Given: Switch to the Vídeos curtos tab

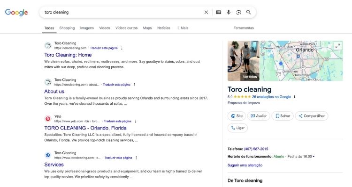Looking at the screenshot, I should [126, 28].
